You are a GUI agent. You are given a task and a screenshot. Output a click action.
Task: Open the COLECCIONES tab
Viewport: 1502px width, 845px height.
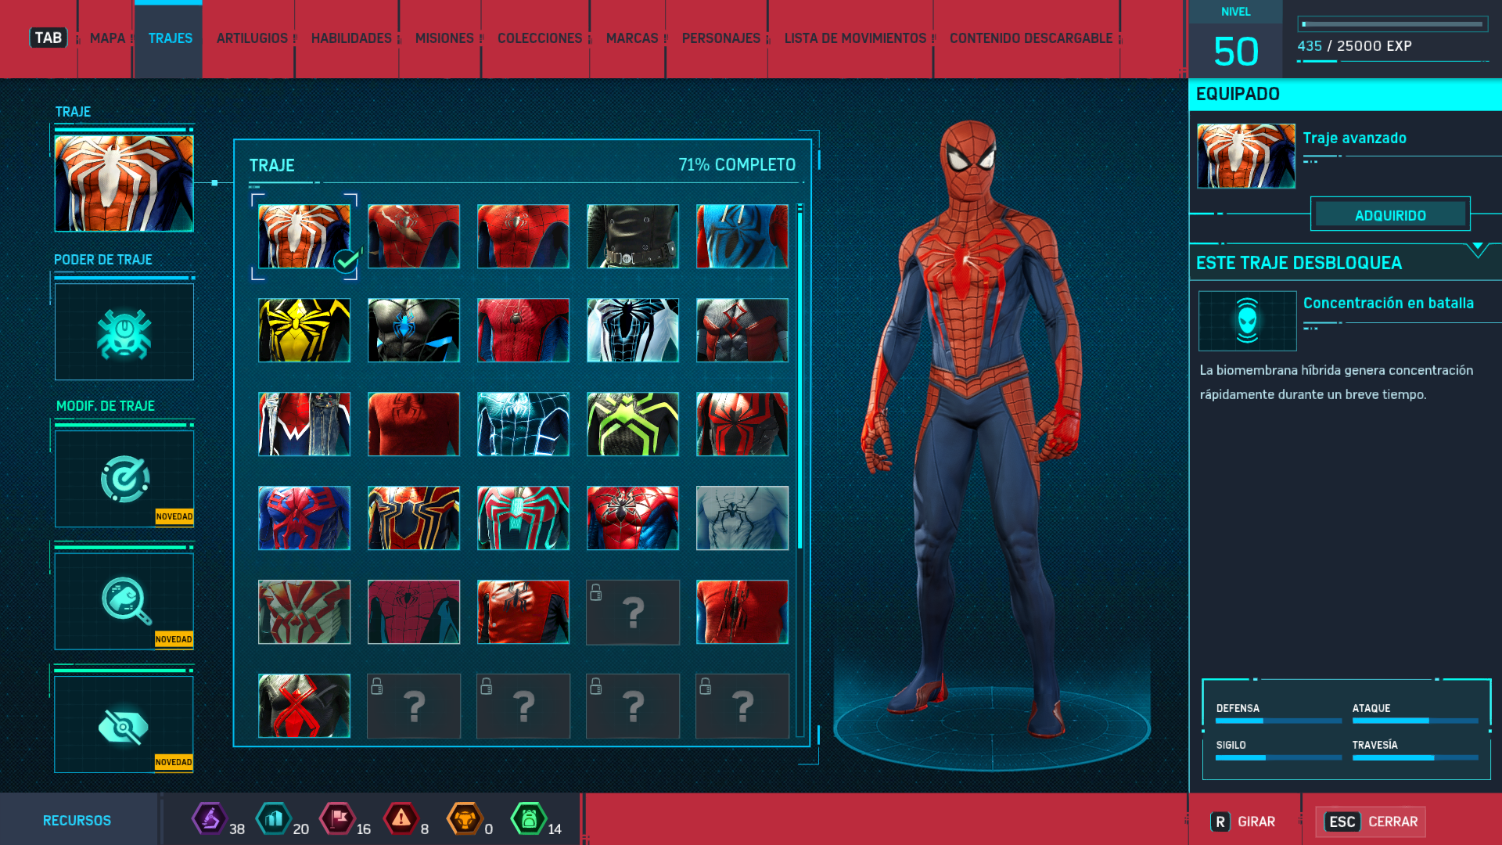(540, 38)
